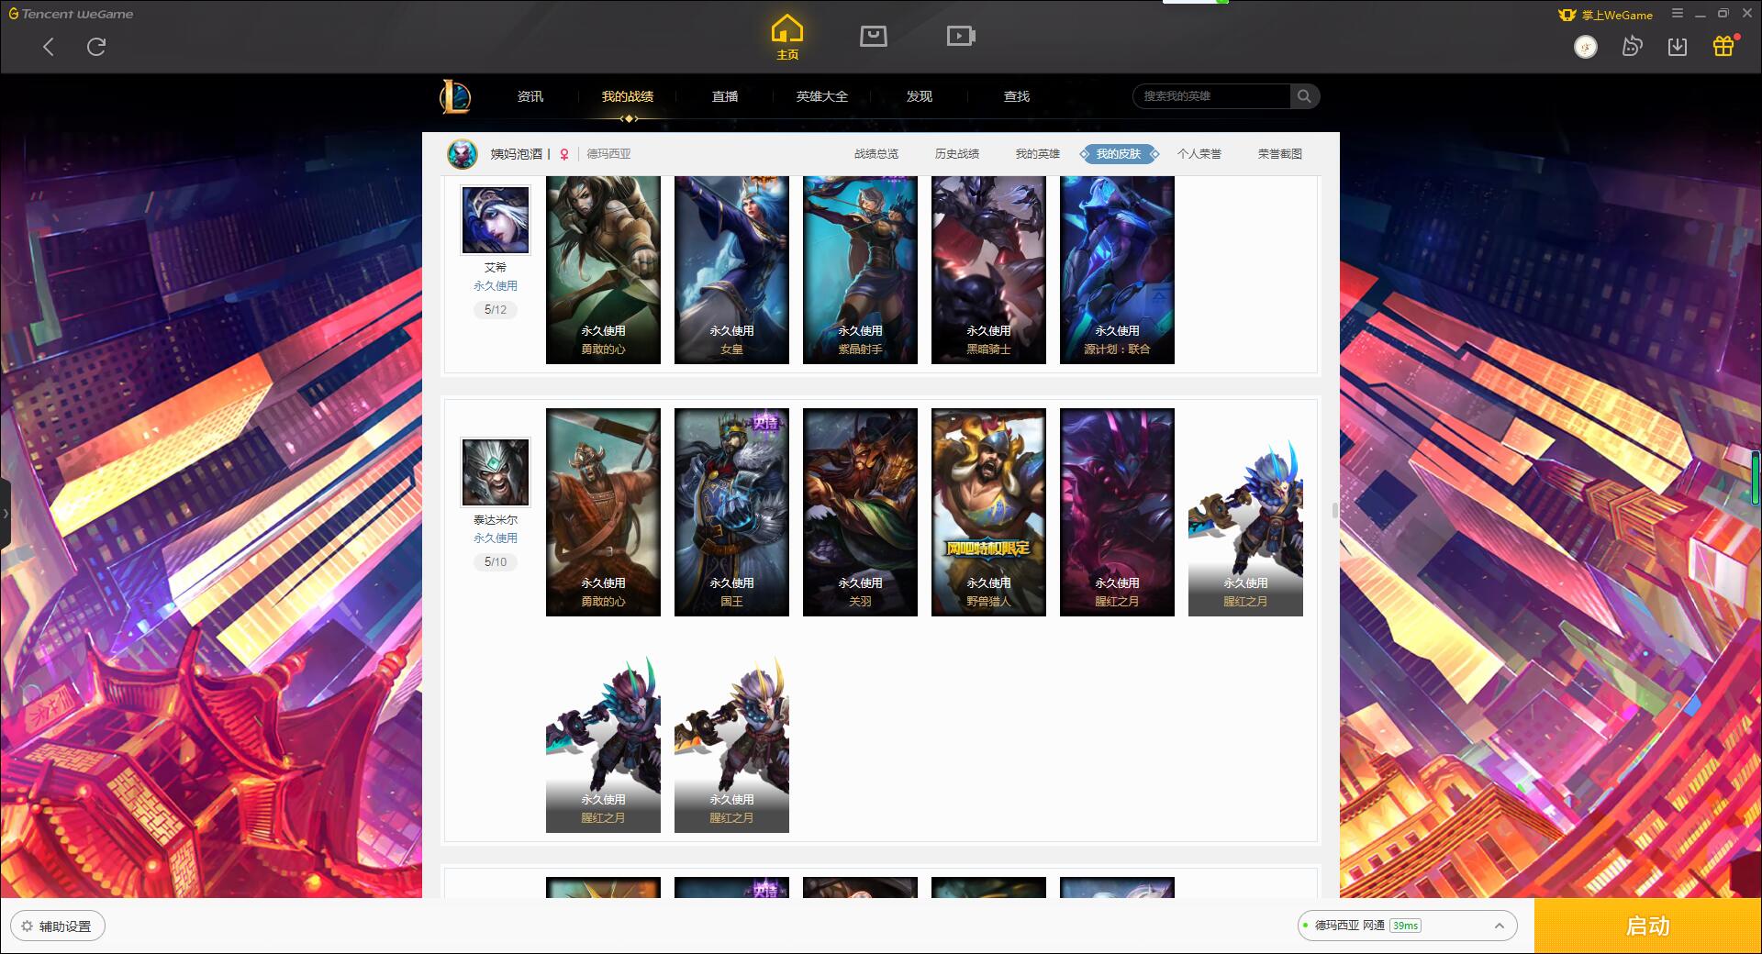The width and height of the screenshot is (1762, 954).
Task: Open 野兽猎人 skin card
Action: pos(988,512)
